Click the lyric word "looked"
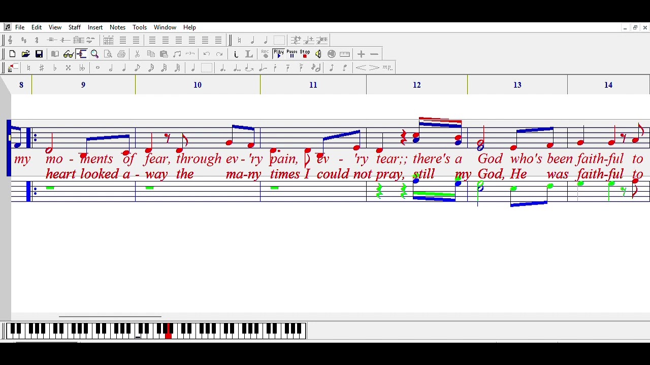This screenshot has height=365, width=650. [100, 174]
